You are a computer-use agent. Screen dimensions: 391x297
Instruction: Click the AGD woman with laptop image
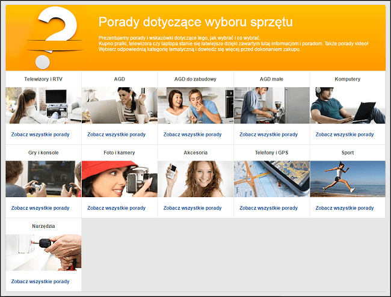click(x=119, y=105)
